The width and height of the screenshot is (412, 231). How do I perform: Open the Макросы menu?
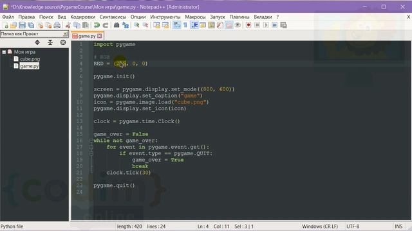click(x=195, y=17)
